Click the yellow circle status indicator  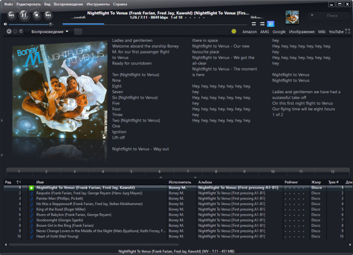(233, 32)
